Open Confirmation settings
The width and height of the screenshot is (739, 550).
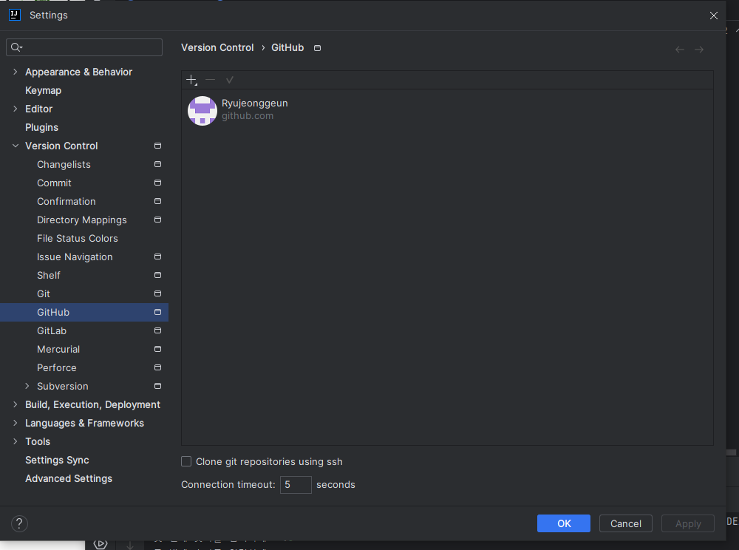(67, 201)
